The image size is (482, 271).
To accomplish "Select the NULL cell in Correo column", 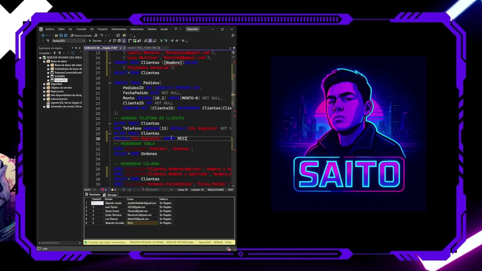I will pos(142,223).
